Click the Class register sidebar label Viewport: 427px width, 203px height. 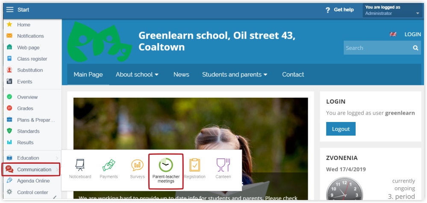point(32,59)
